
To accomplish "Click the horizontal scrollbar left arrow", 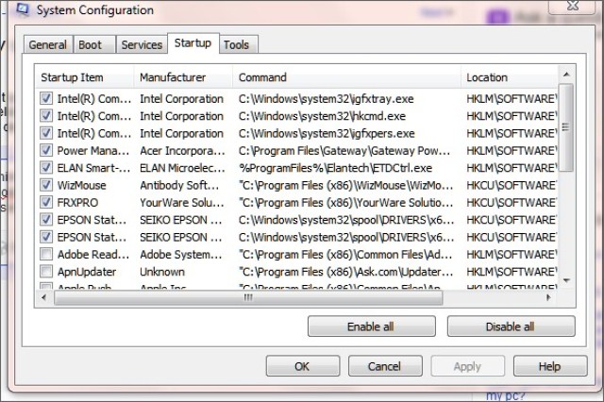I will 43,297.
